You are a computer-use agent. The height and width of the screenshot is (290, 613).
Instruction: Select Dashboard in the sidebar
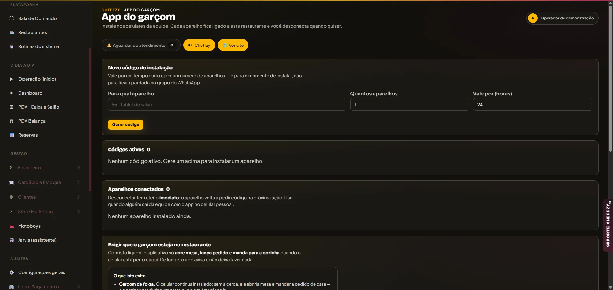pos(45,93)
